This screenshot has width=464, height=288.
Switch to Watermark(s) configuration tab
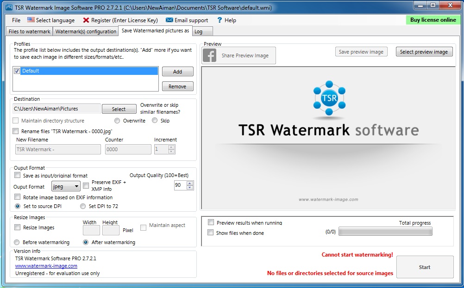(86, 31)
